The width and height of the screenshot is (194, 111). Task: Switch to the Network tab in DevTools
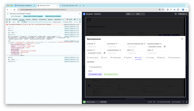pos(35,20)
